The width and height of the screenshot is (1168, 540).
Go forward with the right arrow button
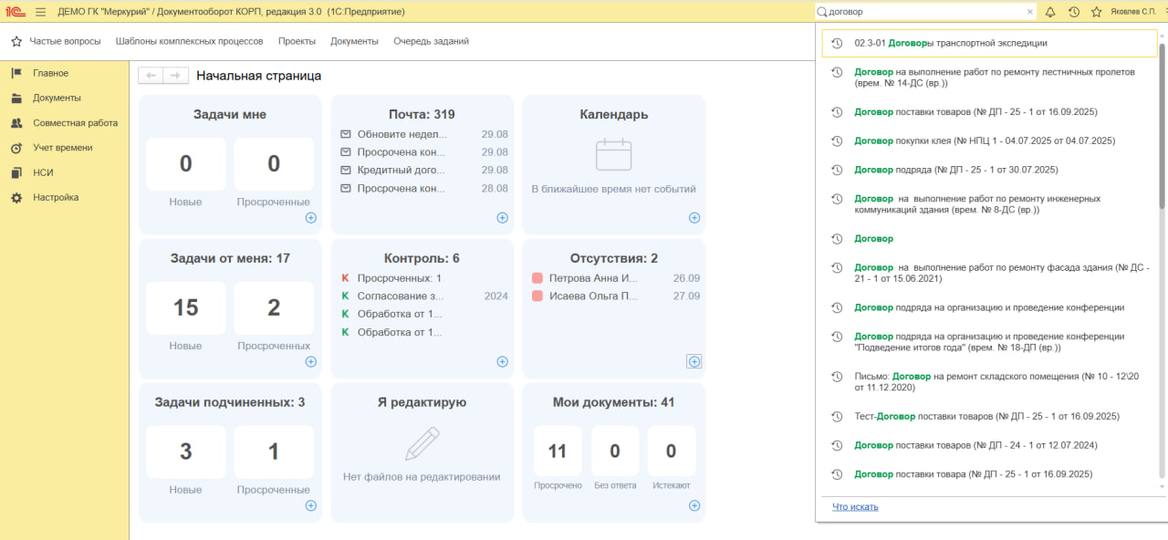tap(177, 76)
